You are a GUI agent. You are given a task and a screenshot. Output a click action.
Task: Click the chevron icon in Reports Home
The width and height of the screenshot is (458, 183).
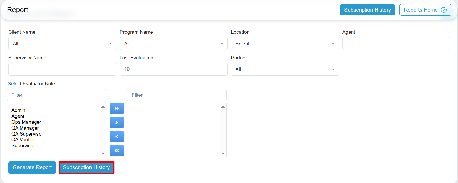444,10
